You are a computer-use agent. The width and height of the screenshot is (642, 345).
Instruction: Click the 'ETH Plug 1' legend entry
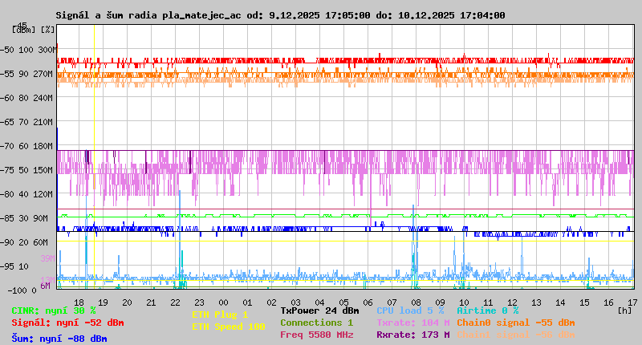pos(220,315)
